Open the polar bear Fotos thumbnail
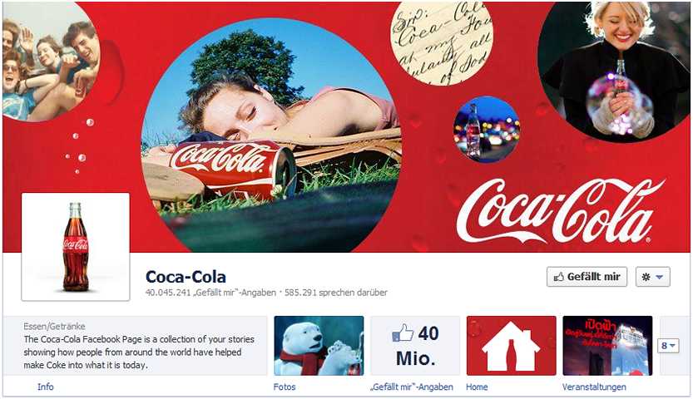This screenshot has height=399, width=693. click(319, 346)
